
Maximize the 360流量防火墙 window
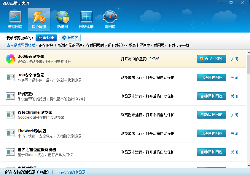[231, 3]
